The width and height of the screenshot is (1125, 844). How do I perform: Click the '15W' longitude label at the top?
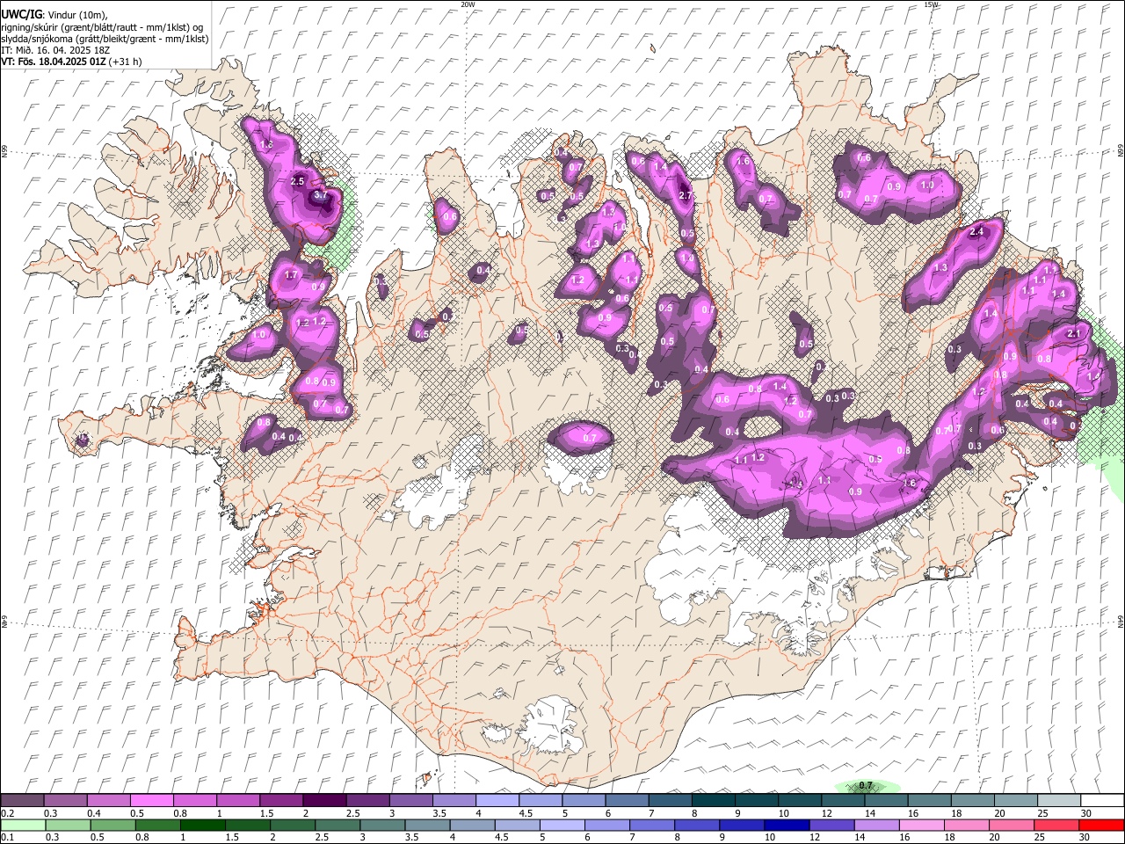click(931, 4)
